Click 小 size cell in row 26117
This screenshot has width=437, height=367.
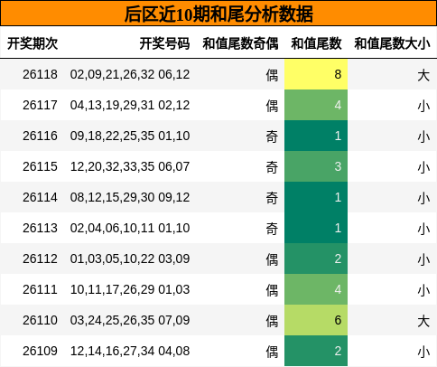tap(423, 106)
